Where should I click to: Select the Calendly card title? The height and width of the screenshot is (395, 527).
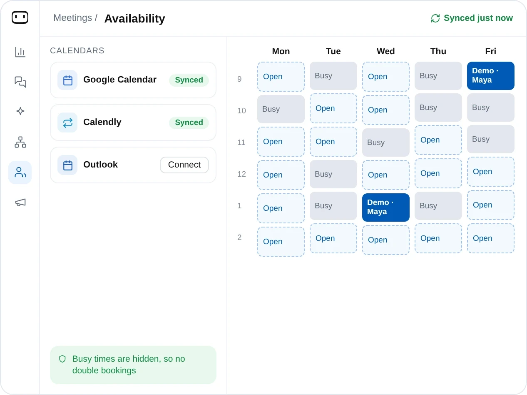[102, 122]
